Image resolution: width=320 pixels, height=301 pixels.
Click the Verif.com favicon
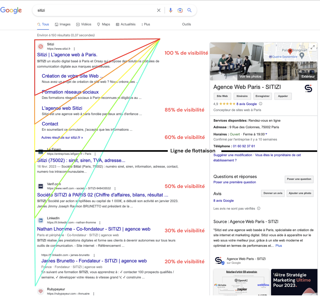point(41,186)
